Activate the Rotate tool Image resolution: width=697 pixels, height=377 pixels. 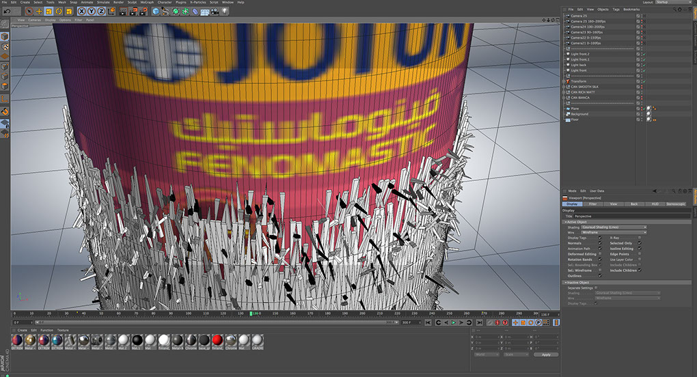(x=59, y=11)
